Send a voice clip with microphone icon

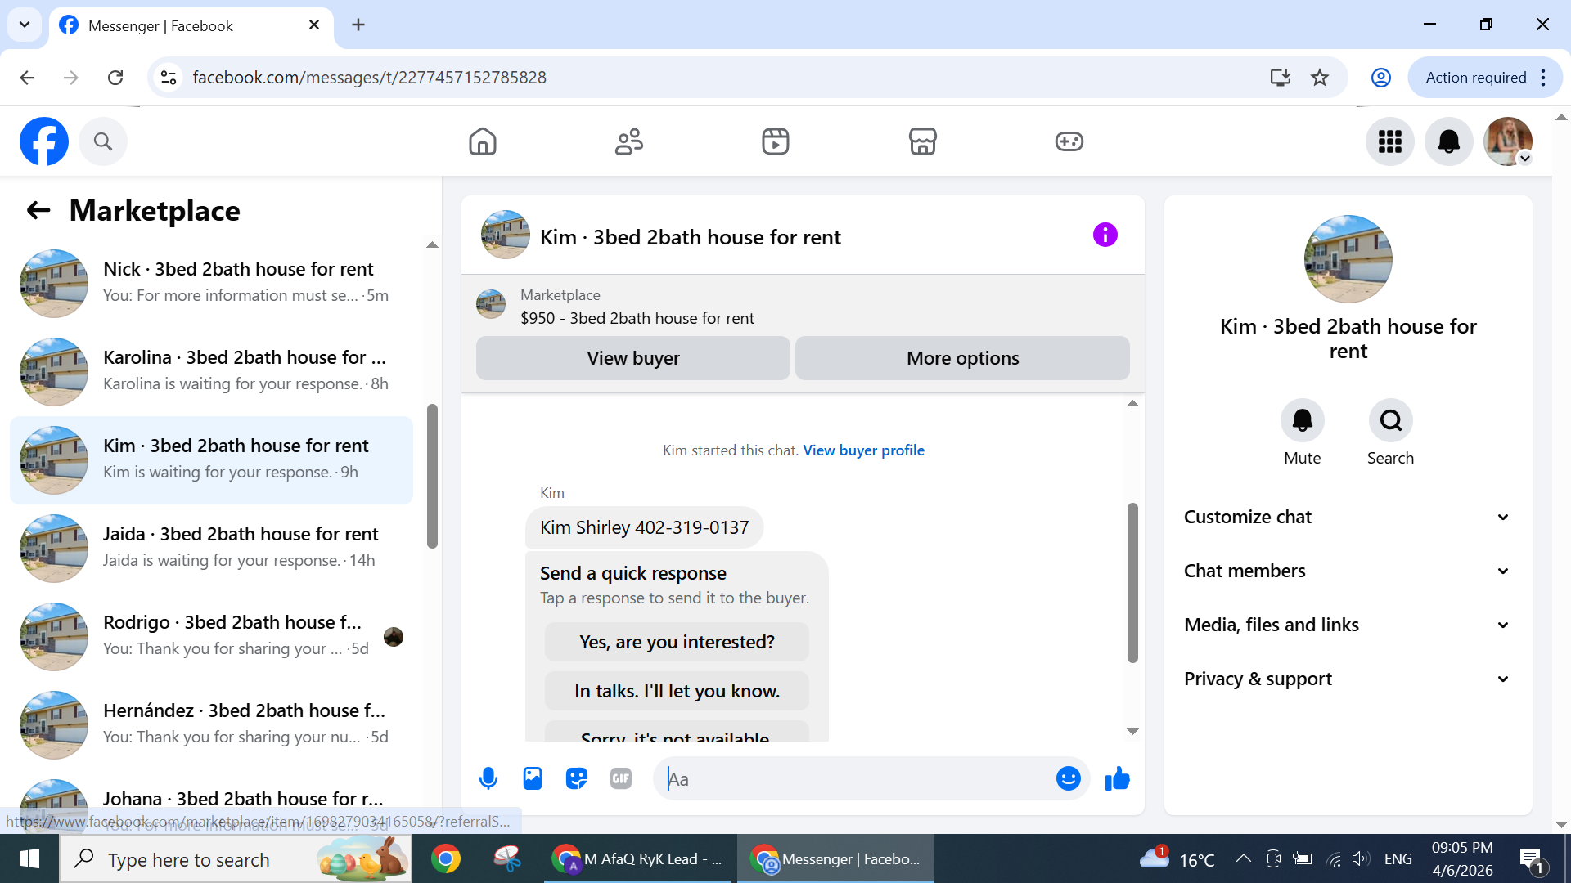click(x=488, y=778)
